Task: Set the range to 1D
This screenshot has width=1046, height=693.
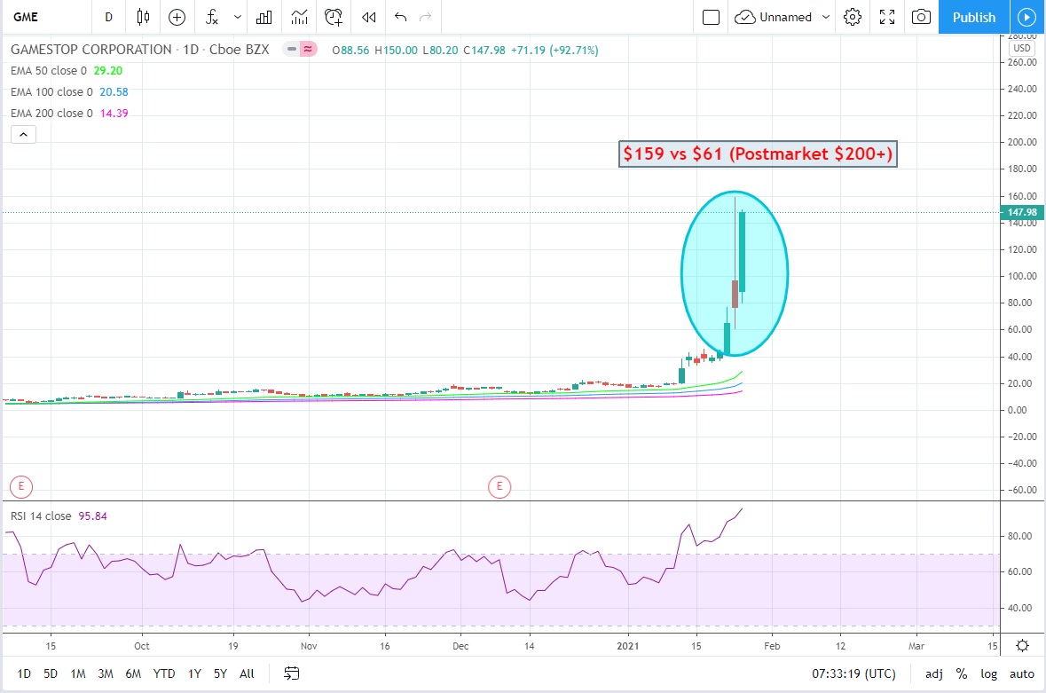Action: pyautogui.click(x=24, y=673)
